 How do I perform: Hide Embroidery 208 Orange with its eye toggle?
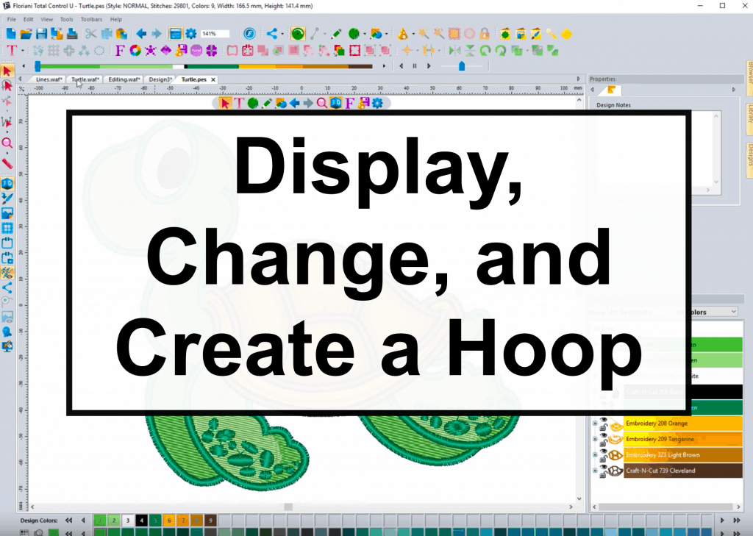604,421
